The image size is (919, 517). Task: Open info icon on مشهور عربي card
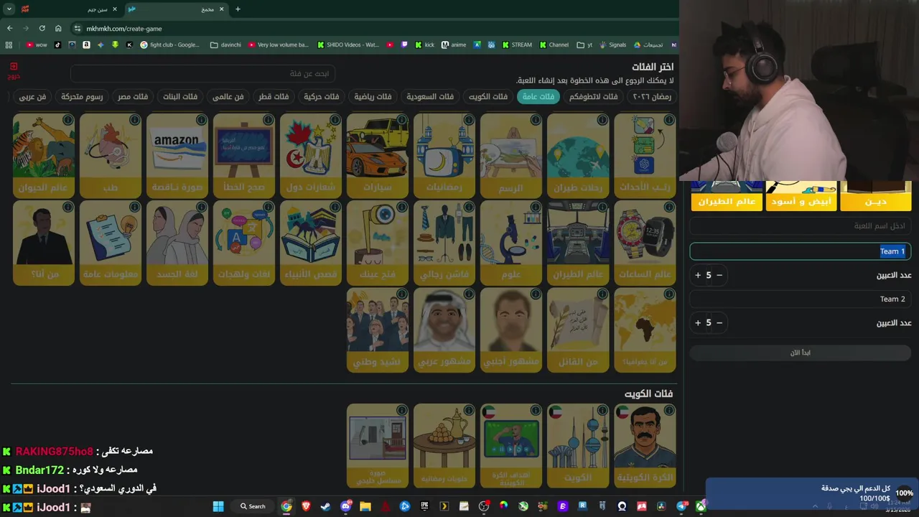[468, 294]
